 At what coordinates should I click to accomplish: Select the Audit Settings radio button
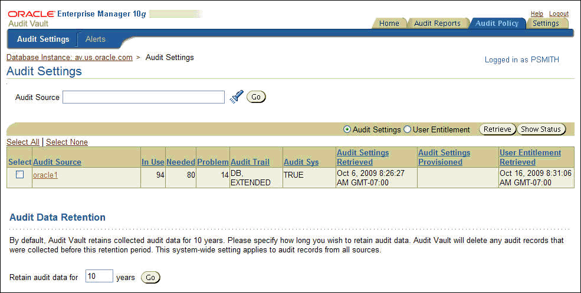[x=347, y=129]
